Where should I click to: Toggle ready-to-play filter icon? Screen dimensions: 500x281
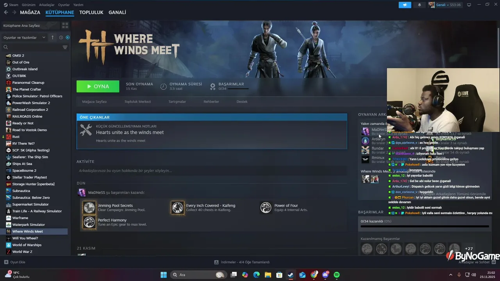point(68,37)
